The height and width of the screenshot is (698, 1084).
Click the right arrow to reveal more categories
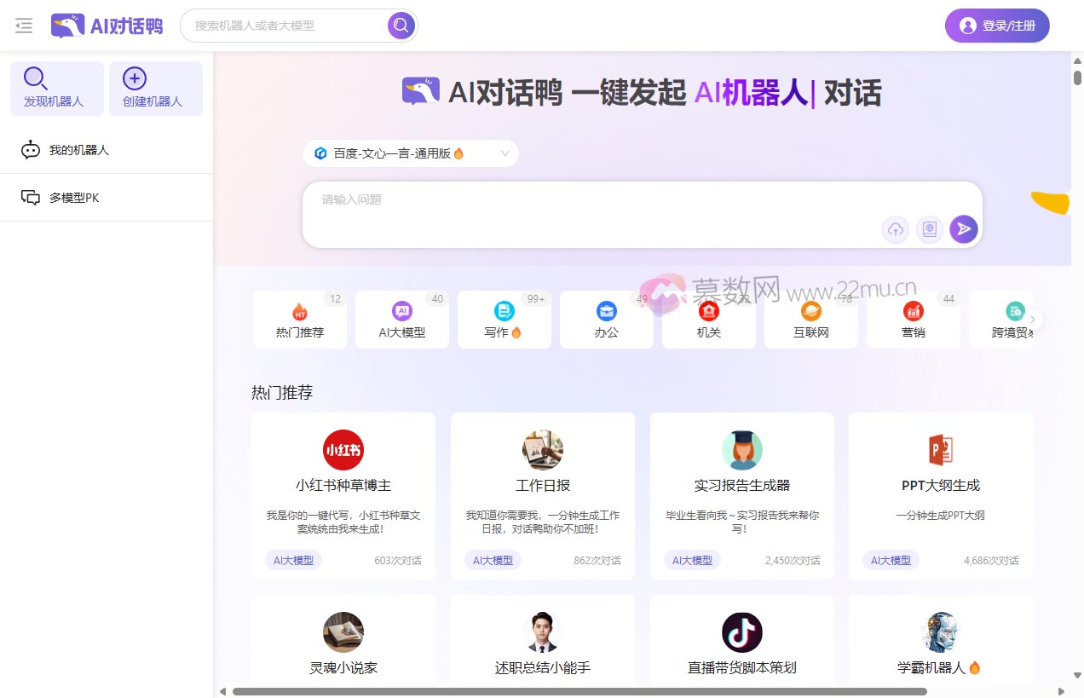[1032, 319]
